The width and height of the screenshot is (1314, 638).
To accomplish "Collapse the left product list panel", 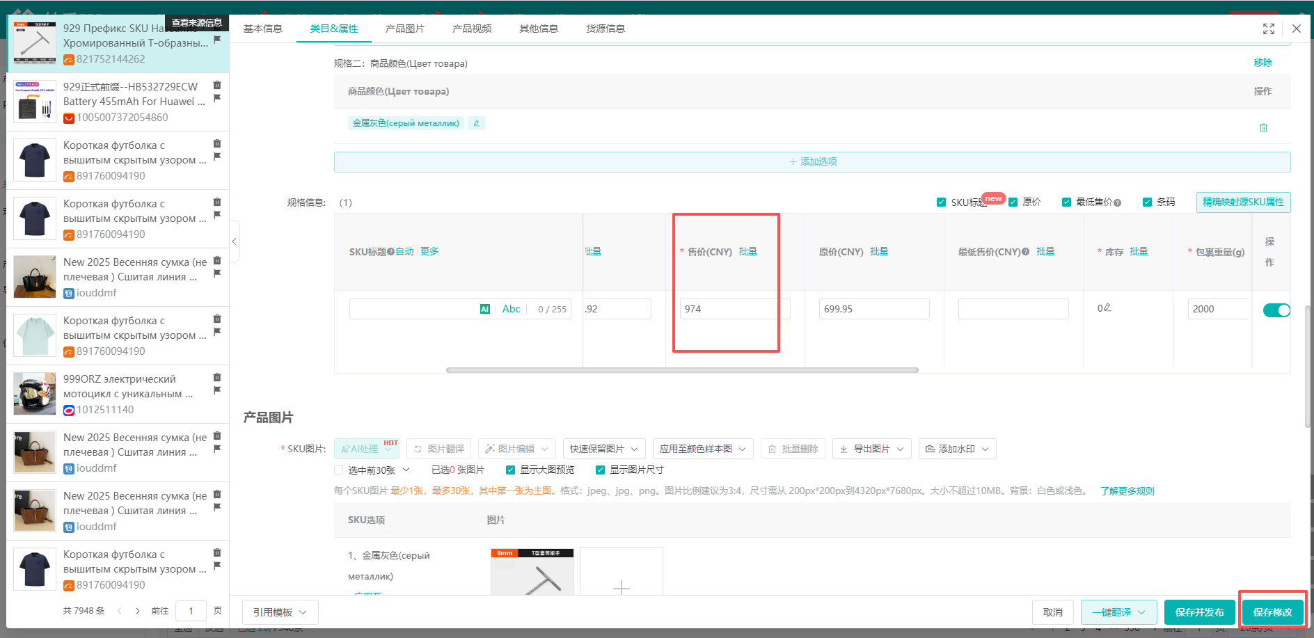I will 235,241.
